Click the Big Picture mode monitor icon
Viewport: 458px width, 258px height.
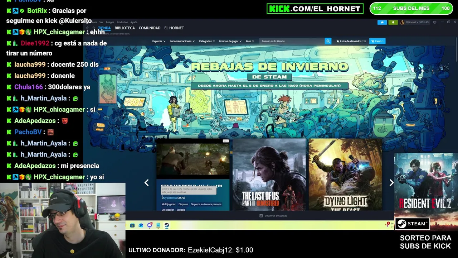click(x=435, y=22)
